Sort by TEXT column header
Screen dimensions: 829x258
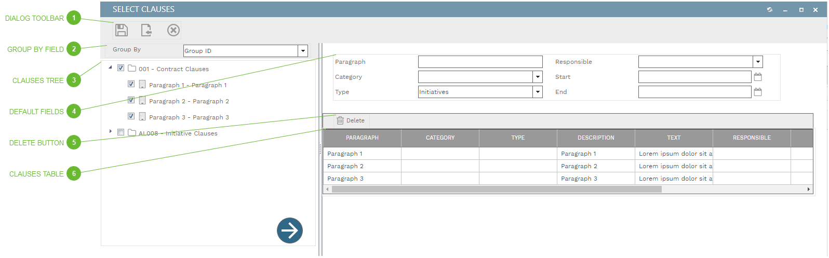[x=674, y=138]
